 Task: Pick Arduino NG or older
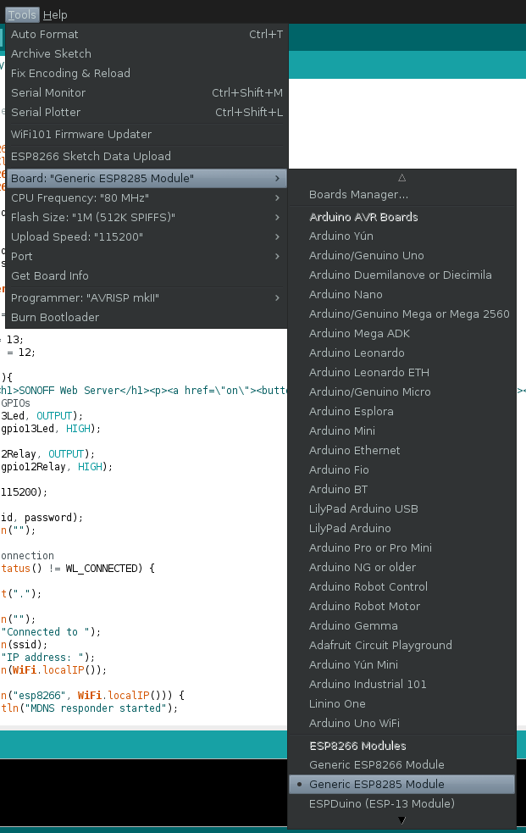tap(401, 568)
